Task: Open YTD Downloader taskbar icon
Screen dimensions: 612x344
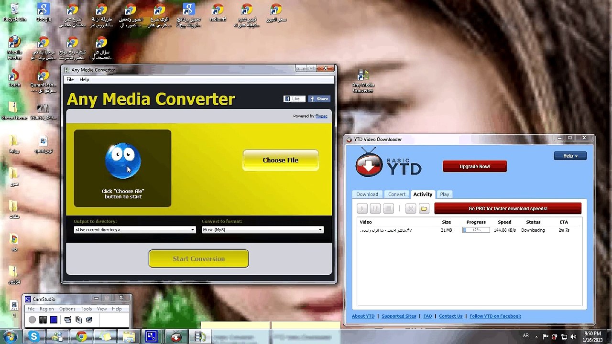Action: 176,336
